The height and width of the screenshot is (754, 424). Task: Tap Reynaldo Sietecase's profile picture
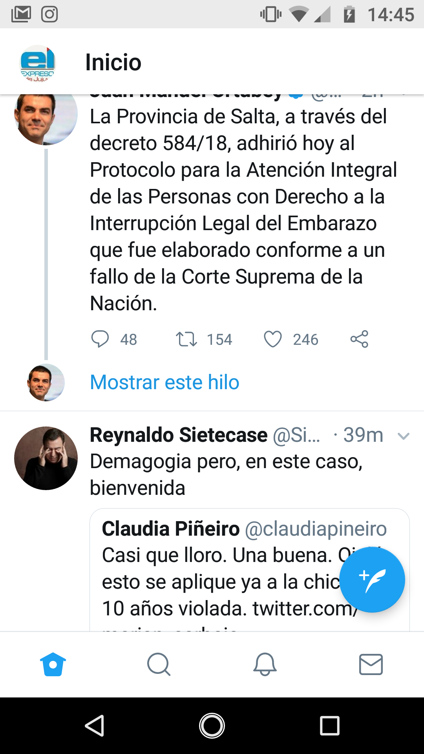tap(46, 458)
